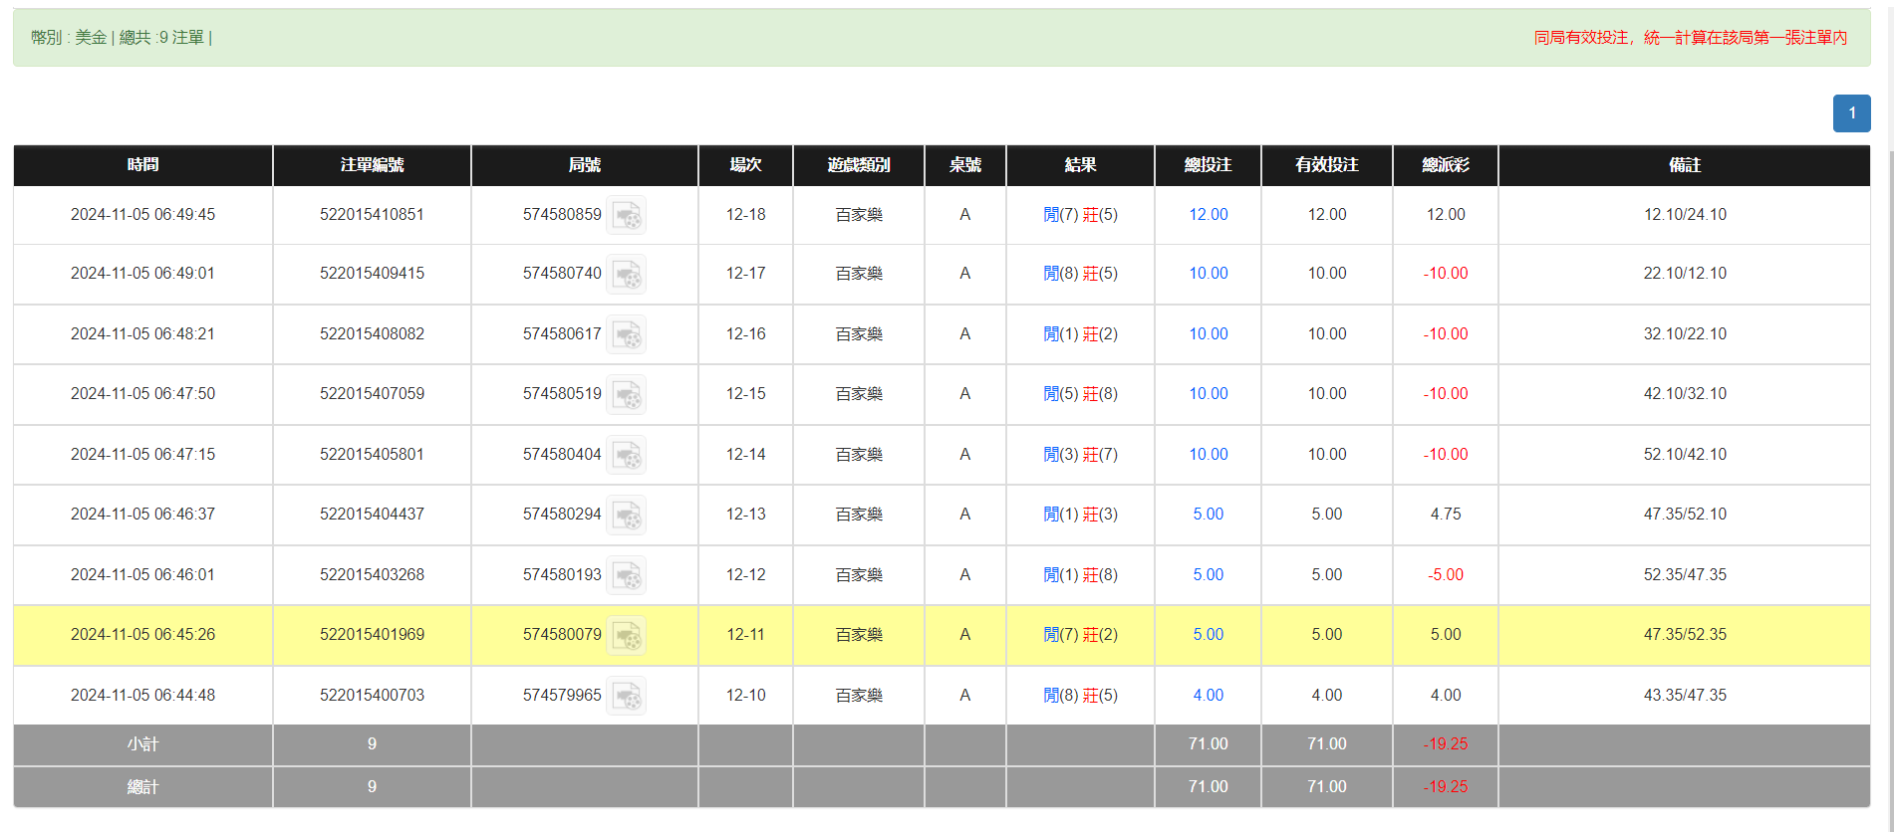Click the 總派彩 column header
Viewport: 1894px width, 833px height.
pos(1445,165)
